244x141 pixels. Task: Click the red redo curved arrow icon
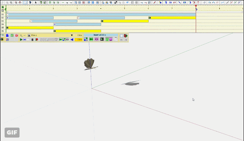tap(194, 2)
